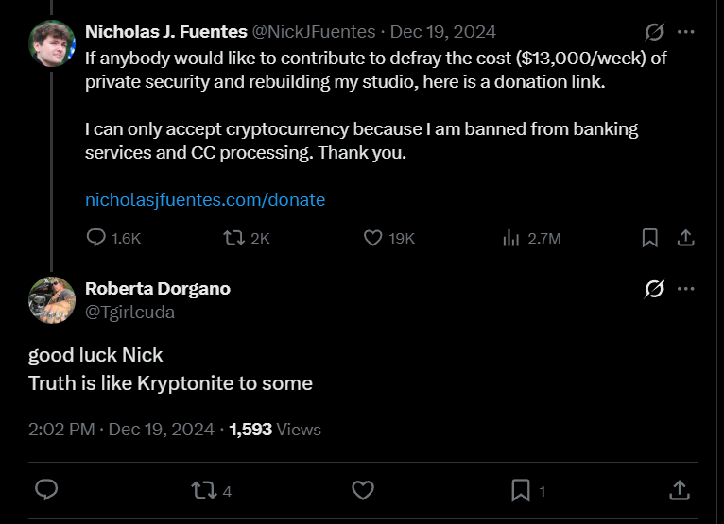Repost Roberta Dorgano's post with 4 reposts
The image size is (724, 524).
point(203,490)
